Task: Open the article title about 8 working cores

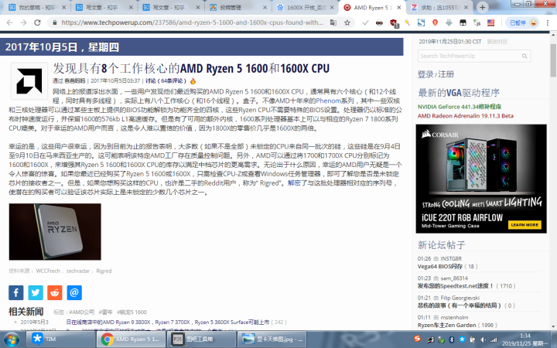Action: coord(191,68)
